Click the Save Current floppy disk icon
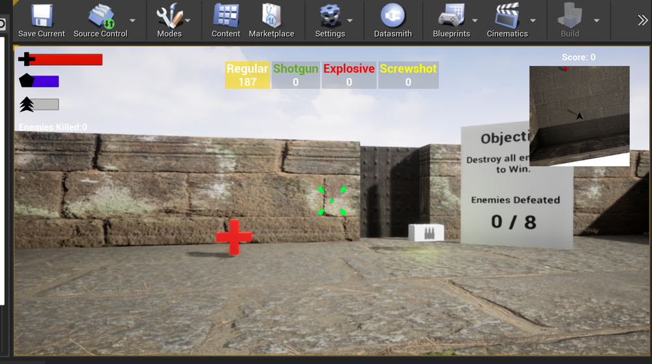Viewport: 652px width, 364px height. point(42,16)
